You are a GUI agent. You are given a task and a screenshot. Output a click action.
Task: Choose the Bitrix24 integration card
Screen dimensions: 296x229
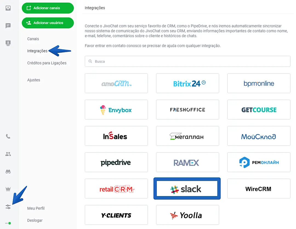(187, 83)
